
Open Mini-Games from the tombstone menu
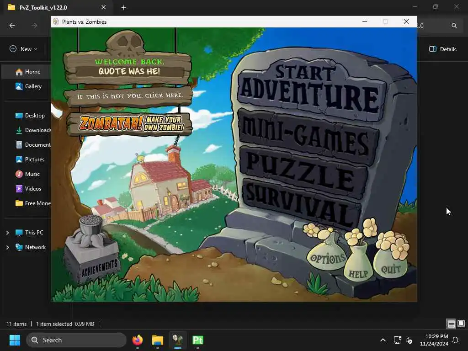click(308, 137)
